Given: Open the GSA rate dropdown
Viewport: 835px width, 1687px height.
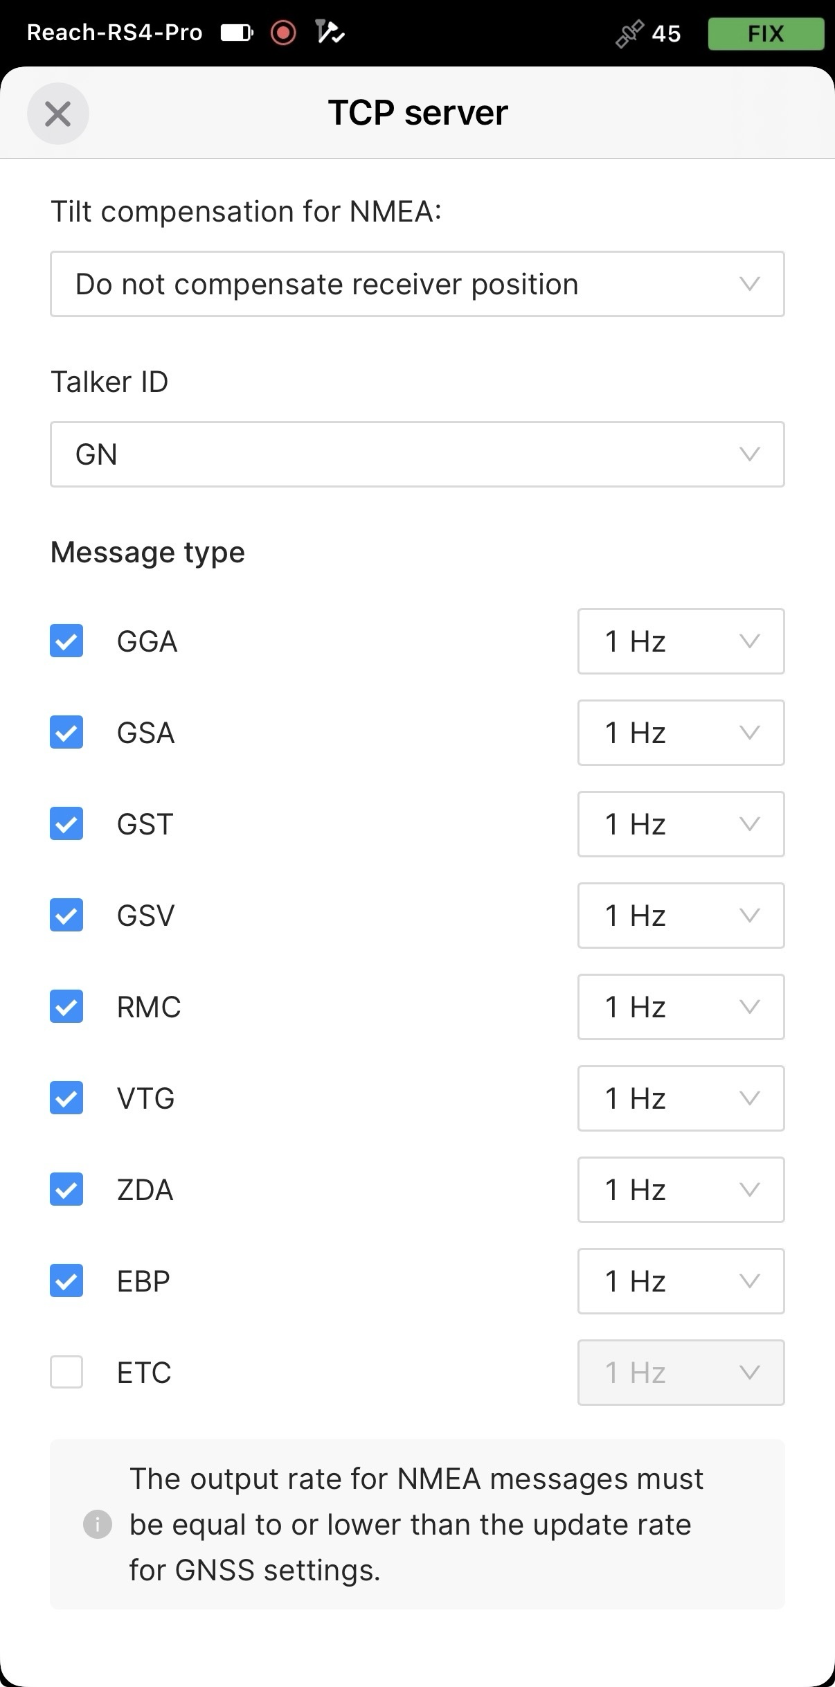Looking at the screenshot, I should click(x=681, y=733).
